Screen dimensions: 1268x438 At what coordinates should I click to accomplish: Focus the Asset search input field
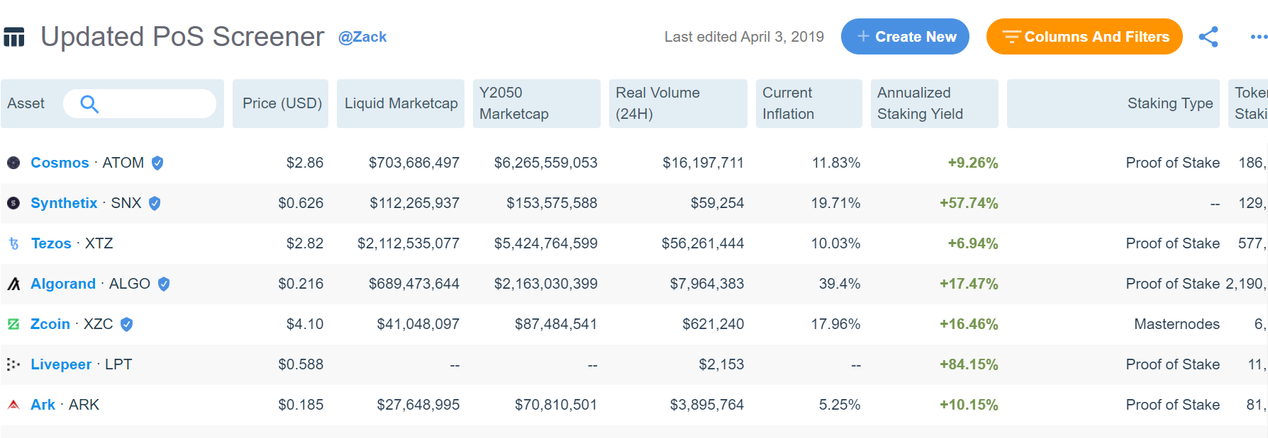tap(140, 104)
